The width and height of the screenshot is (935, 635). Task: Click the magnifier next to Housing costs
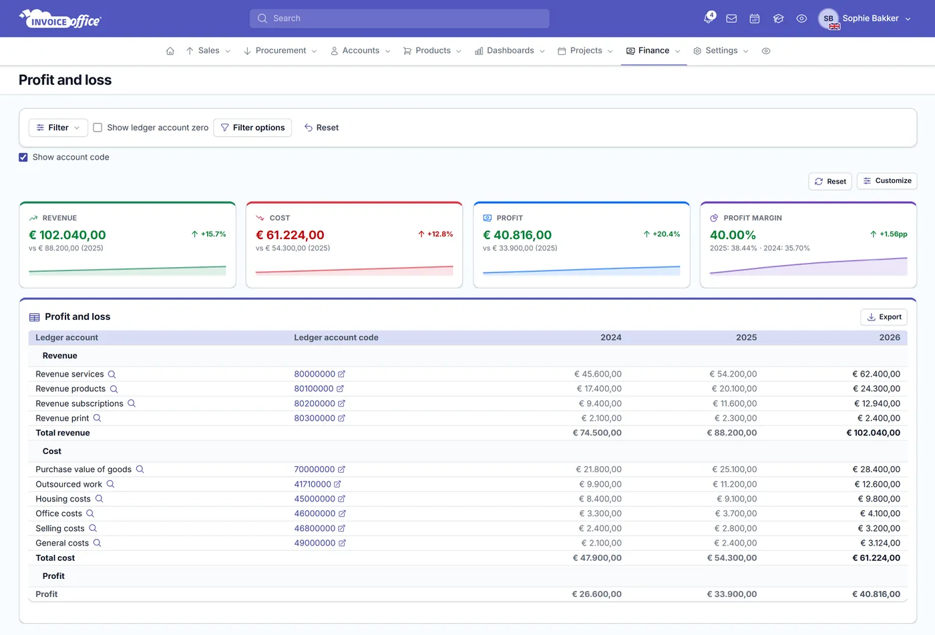point(99,499)
